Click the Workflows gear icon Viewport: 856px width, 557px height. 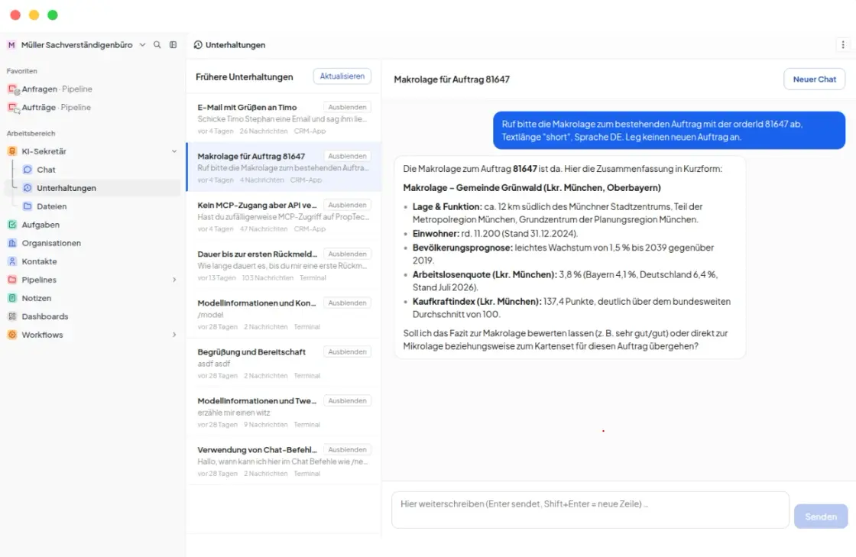(x=12, y=335)
